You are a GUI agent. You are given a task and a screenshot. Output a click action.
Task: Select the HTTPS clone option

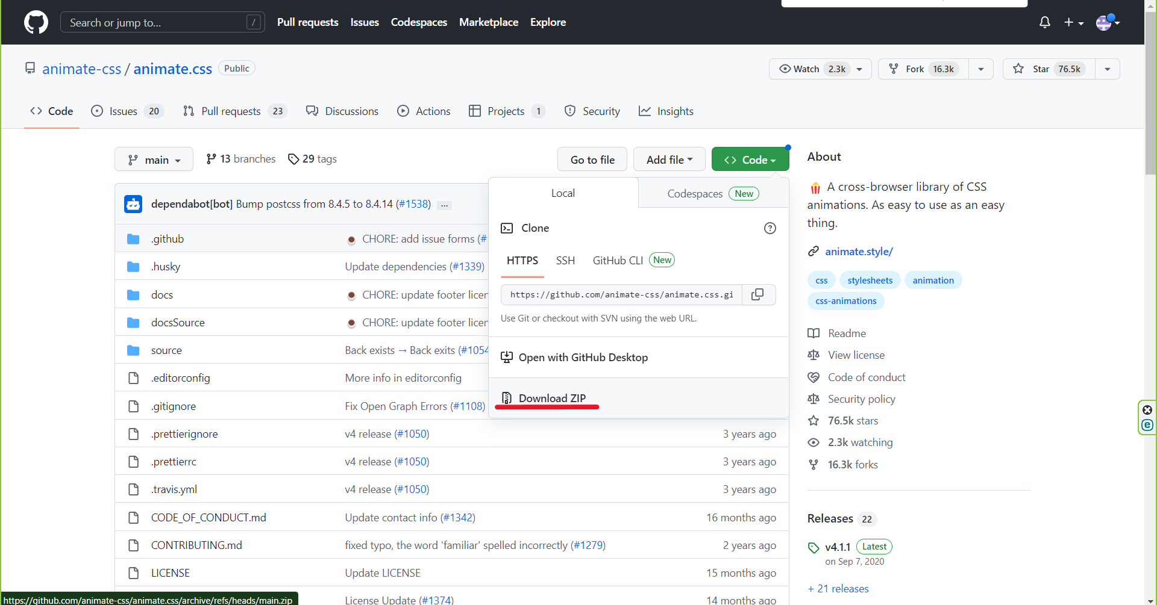pos(522,261)
